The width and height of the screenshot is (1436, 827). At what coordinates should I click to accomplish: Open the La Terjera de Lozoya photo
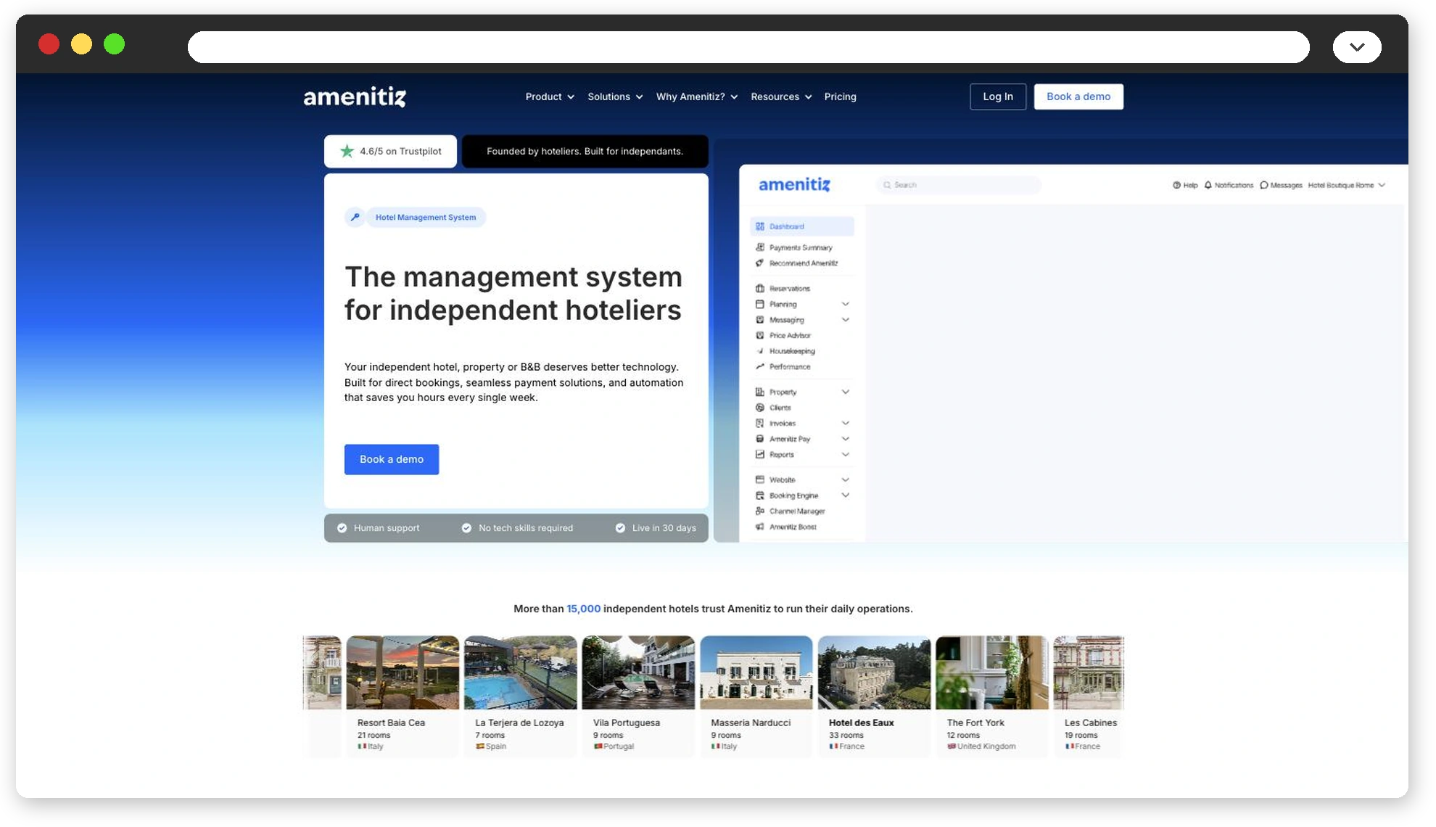(x=521, y=672)
